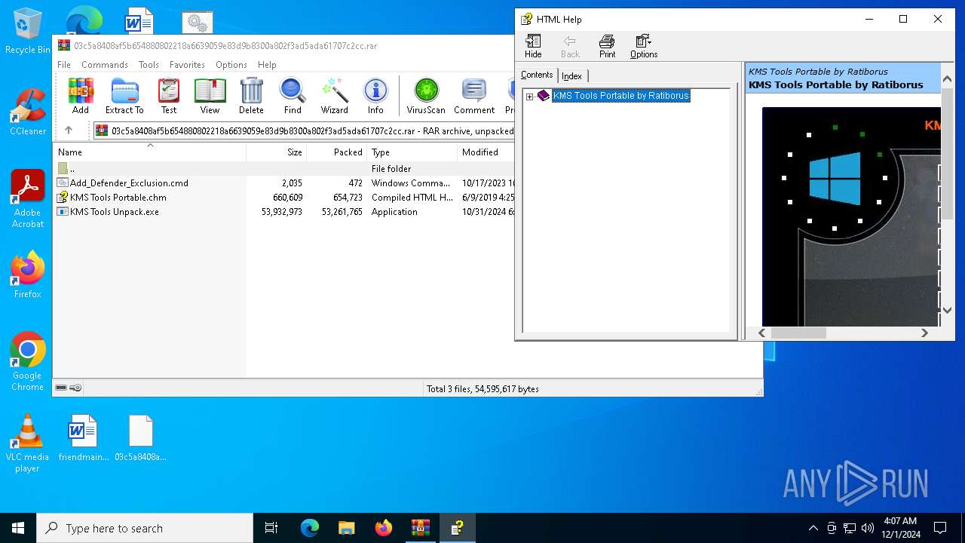Select KMS Tools Portable by Ratiborus topic

[x=621, y=96]
